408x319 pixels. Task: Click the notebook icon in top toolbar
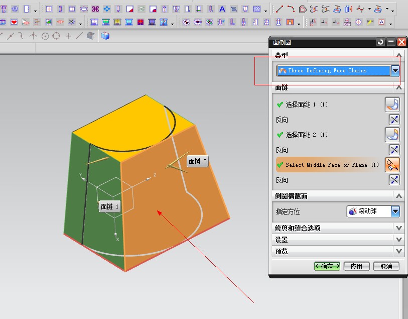(27, 10)
